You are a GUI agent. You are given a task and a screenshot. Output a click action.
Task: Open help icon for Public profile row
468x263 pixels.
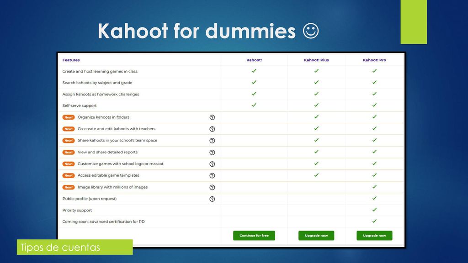coord(212,199)
